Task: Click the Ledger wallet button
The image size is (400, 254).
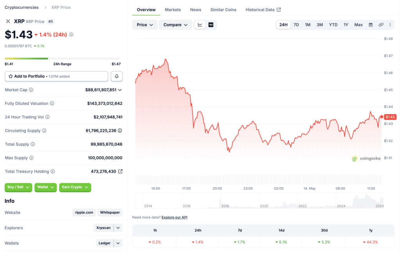Action: pyautogui.click(x=105, y=243)
